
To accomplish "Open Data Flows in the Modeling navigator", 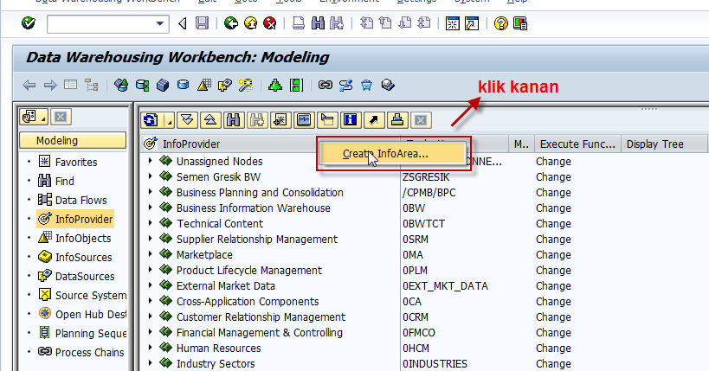I will pyautogui.click(x=81, y=200).
